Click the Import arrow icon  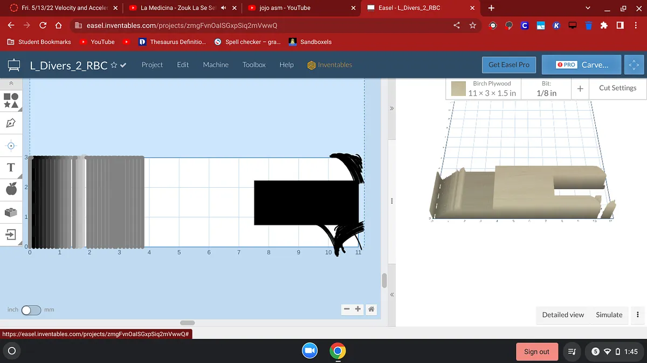pyautogui.click(x=11, y=234)
